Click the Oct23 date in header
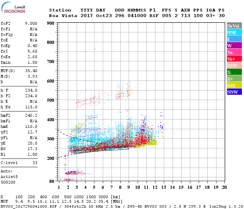244x209 pixels. (x=104, y=16)
